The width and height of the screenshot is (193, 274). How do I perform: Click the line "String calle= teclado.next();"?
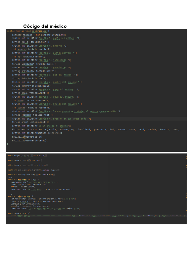[31, 42]
